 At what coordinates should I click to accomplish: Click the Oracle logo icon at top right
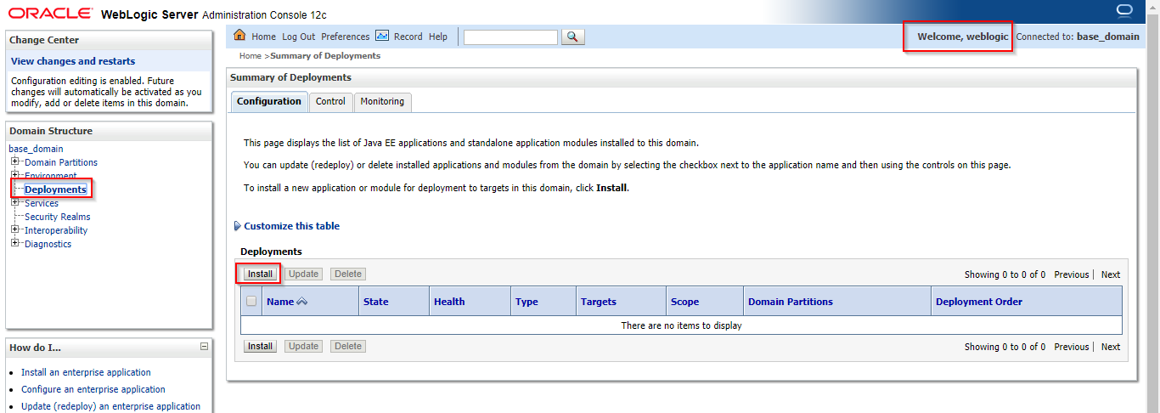click(1124, 10)
